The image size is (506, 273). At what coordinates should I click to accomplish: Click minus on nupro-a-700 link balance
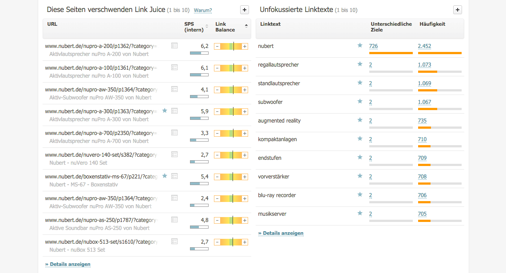tap(217, 133)
